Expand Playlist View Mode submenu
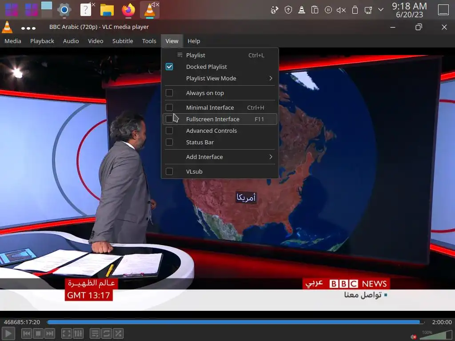 point(220,78)
